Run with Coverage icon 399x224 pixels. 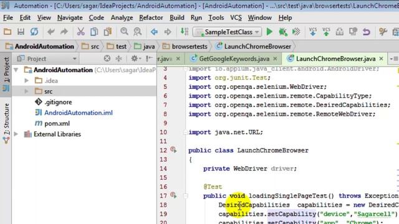click(x=296, y=32)
